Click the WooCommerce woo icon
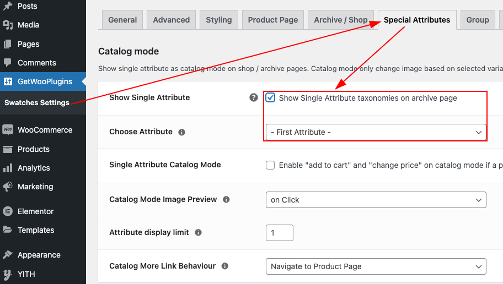This screenshot has height=284, width=503. 8,130
